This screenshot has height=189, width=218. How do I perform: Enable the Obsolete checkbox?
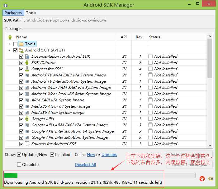point(19,164)
